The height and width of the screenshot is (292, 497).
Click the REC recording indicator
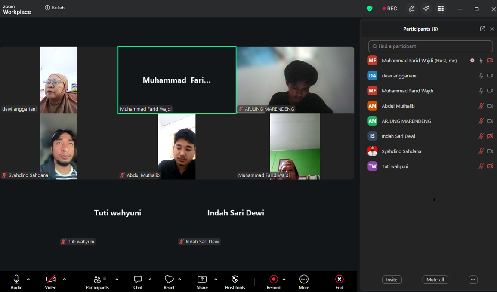(389, 9)
